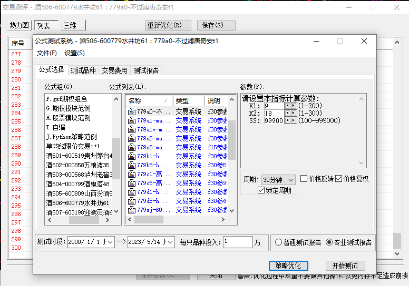This screenshot has width=409, height=286.
Task: Pick the 779d1 formula icon
Action: [132, 192]
